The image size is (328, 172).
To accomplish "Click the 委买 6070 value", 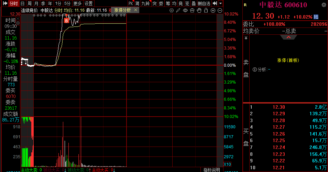I will click(x=11, y=96).
